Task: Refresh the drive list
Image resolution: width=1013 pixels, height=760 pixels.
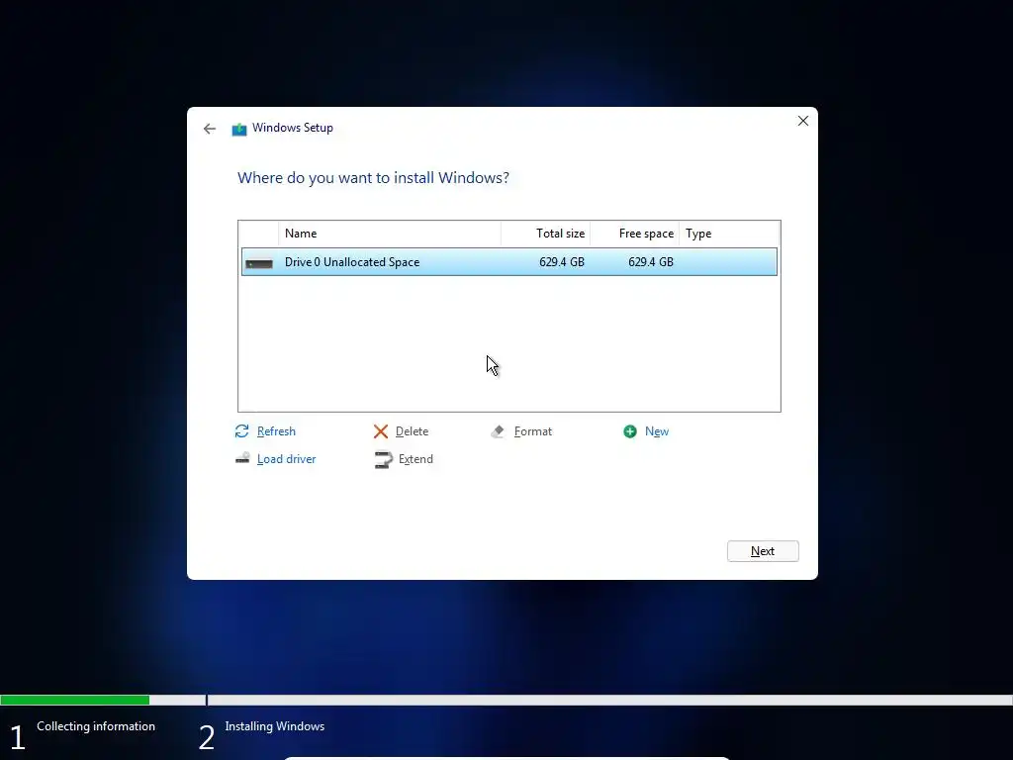Action: point(276,431)
